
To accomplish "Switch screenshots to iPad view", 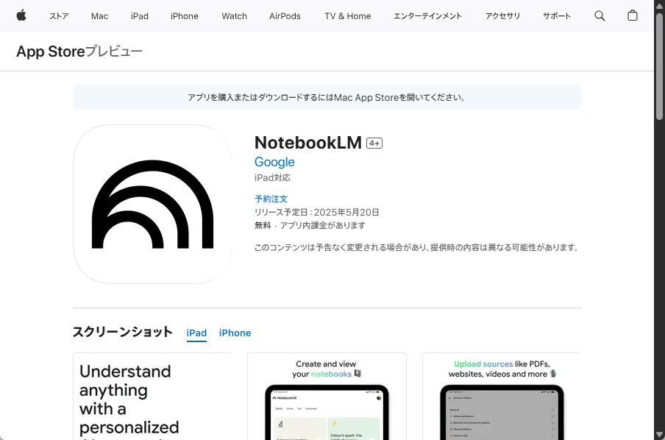I will point(196,333).
